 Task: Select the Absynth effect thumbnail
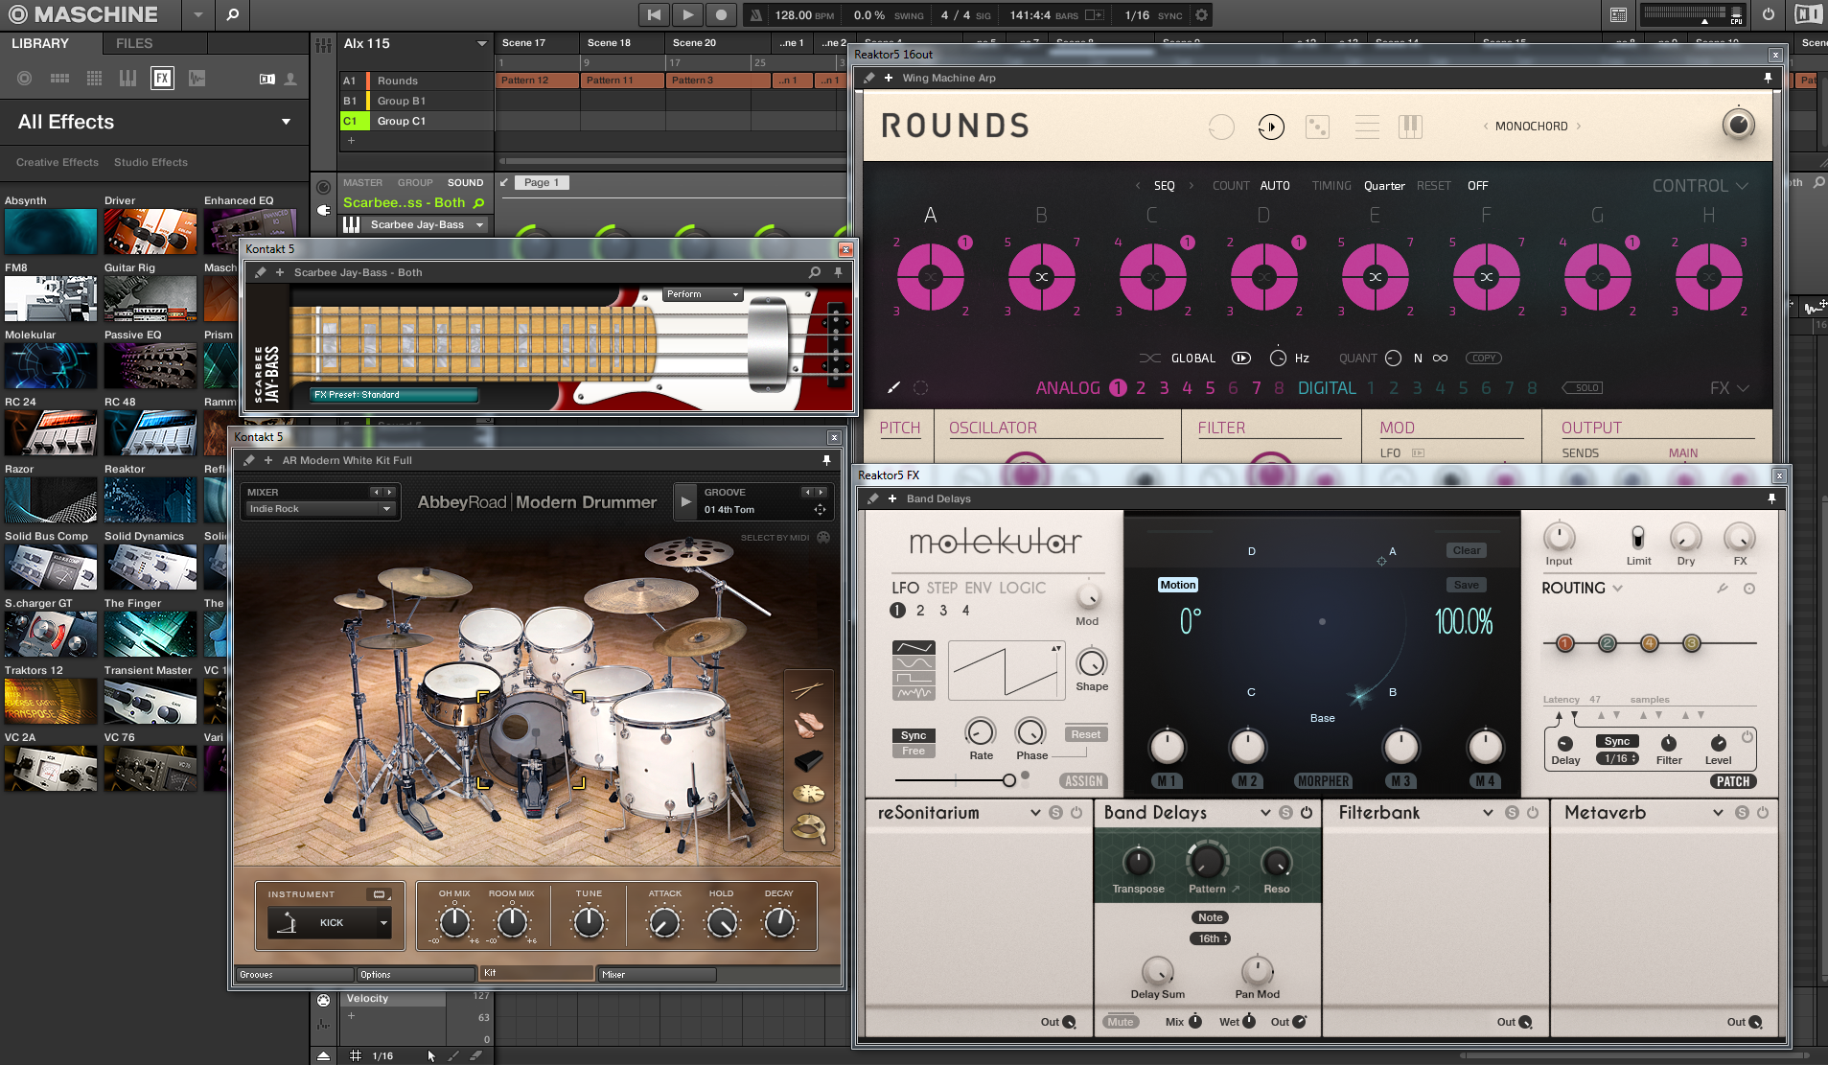click(x=51, y=231)
